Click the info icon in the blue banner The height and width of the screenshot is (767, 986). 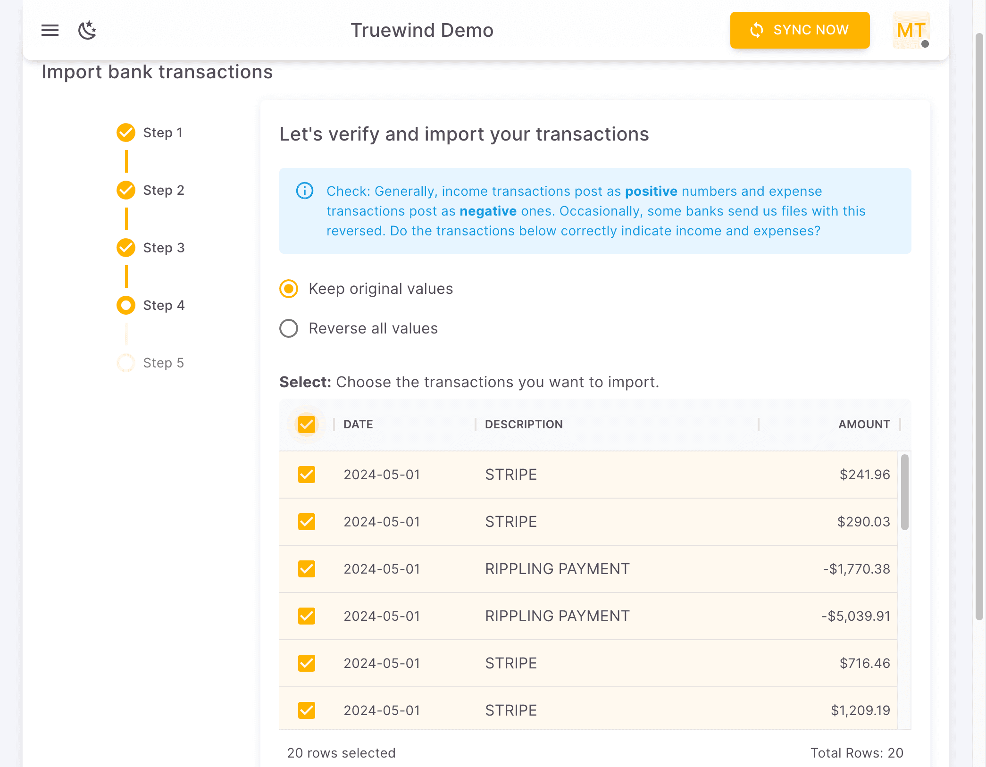pos(304,191)
